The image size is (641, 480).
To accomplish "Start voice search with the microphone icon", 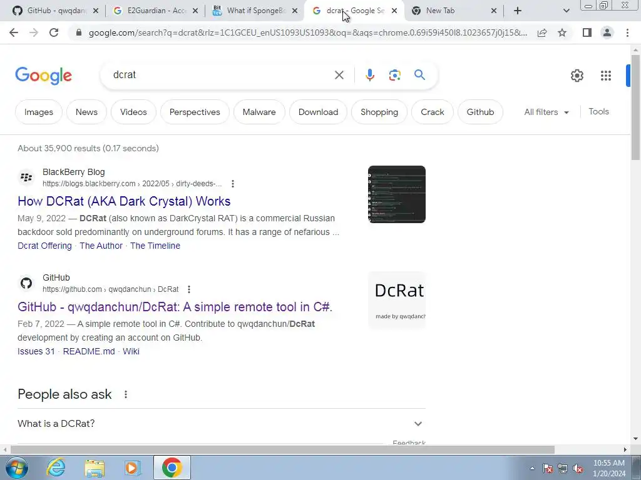I will pos(369,75).
